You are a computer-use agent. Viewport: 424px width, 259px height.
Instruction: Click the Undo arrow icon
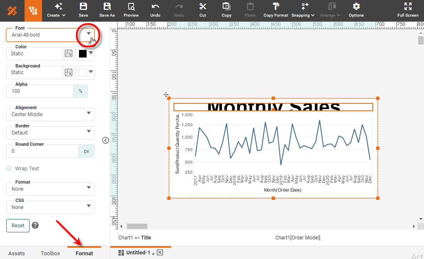(x=155, y=7)
